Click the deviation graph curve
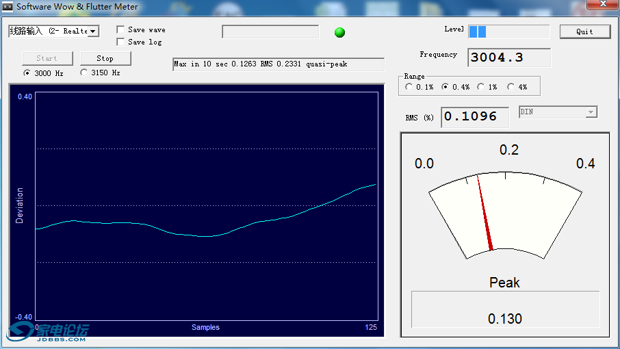The width and height of the screenshot is (620, 349). (205, 236)
